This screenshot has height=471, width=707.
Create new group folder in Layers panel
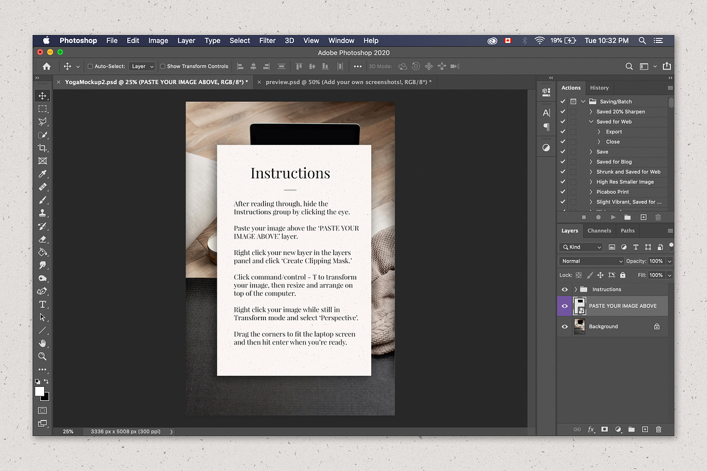pos(631,430)
